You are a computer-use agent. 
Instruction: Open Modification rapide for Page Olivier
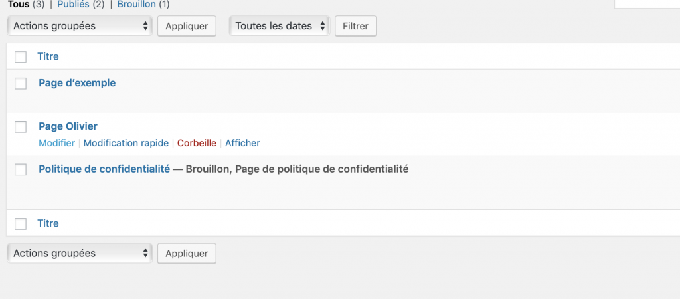126,143
